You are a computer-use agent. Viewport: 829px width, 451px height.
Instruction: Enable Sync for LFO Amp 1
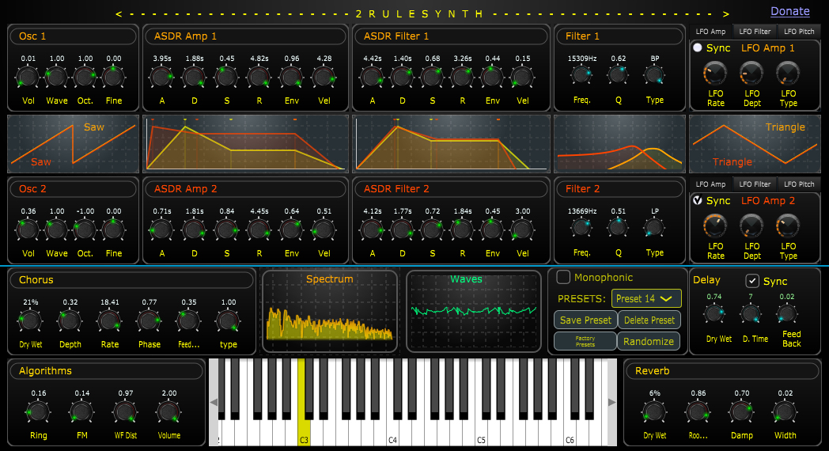pos(698,47)
